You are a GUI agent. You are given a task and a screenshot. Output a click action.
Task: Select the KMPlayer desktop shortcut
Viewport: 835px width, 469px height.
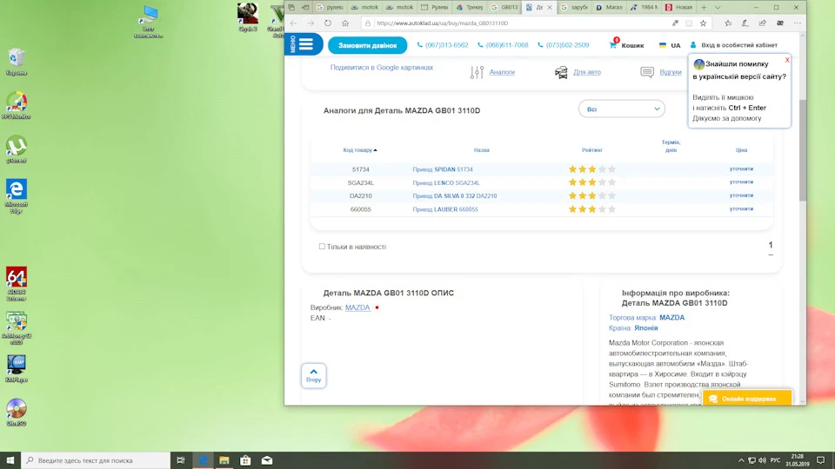pyautogui.click(x=16, y=368)
